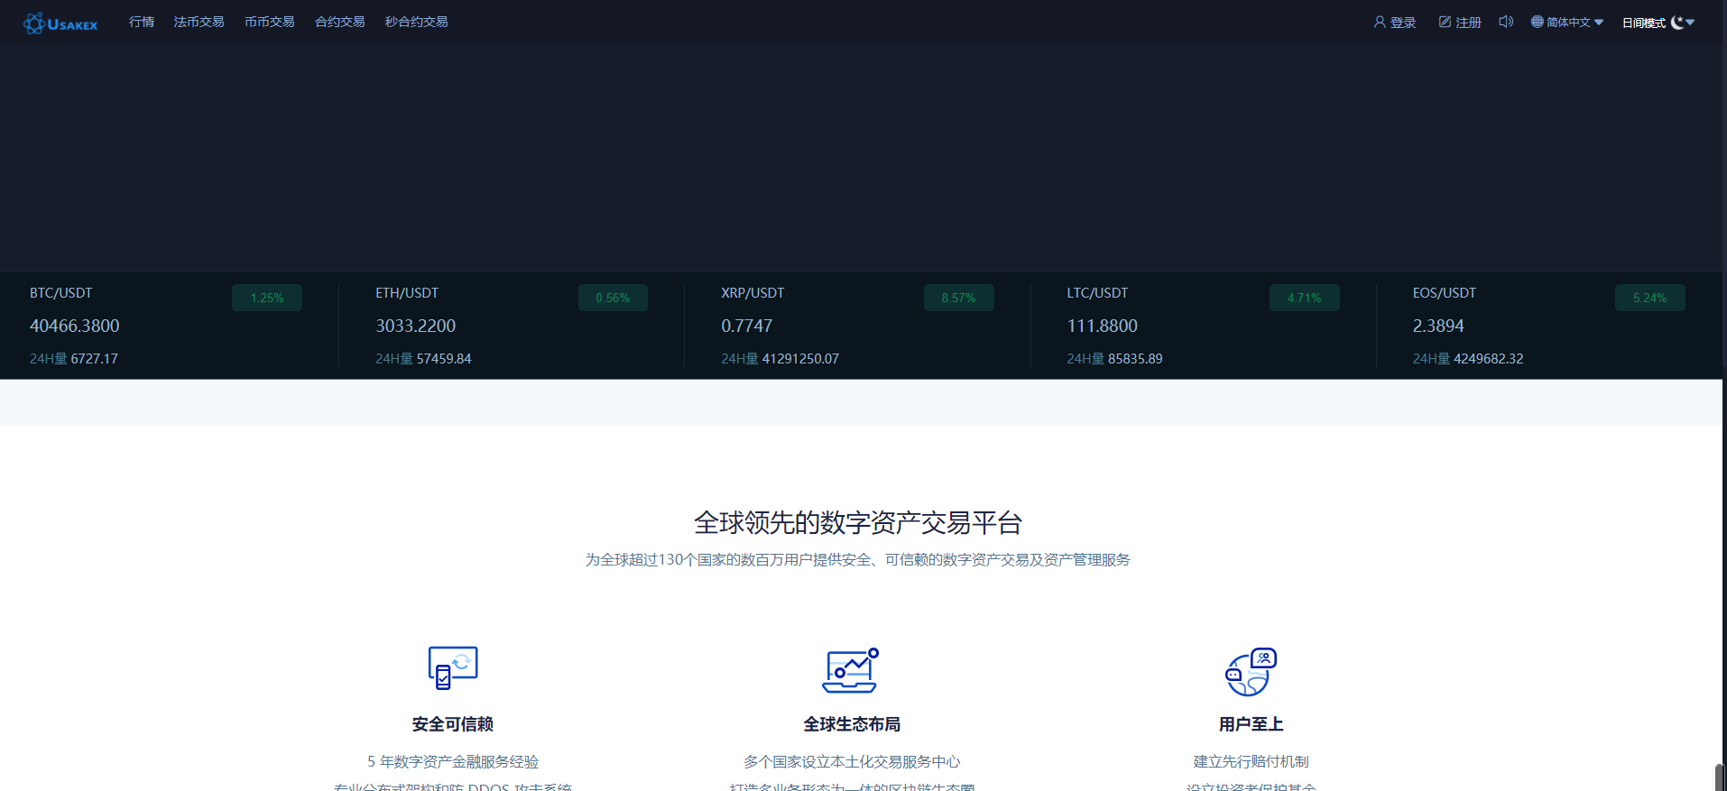Click the 用户至上 globe chat icon
The width and height of the screenshot is (1727, 791).
click(x=1251, y=672)
